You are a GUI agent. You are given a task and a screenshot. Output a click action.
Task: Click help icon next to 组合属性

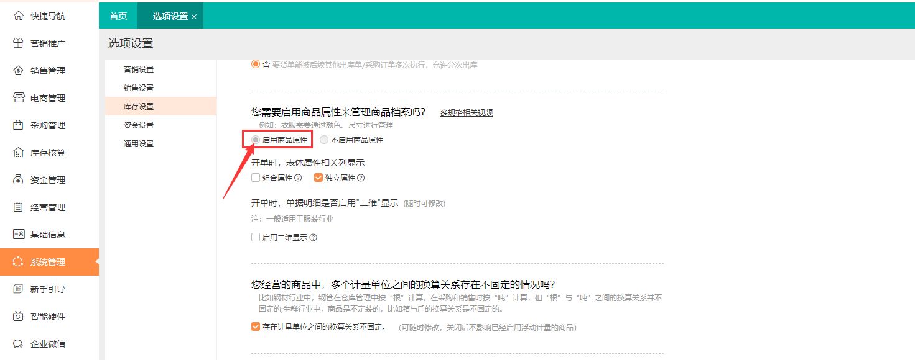point(298,178)
